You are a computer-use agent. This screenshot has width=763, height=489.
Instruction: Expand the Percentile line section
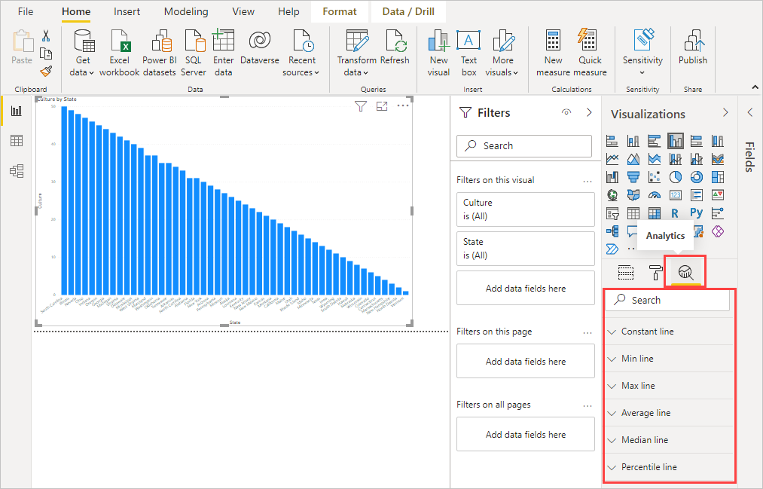(x=669, y=466)
